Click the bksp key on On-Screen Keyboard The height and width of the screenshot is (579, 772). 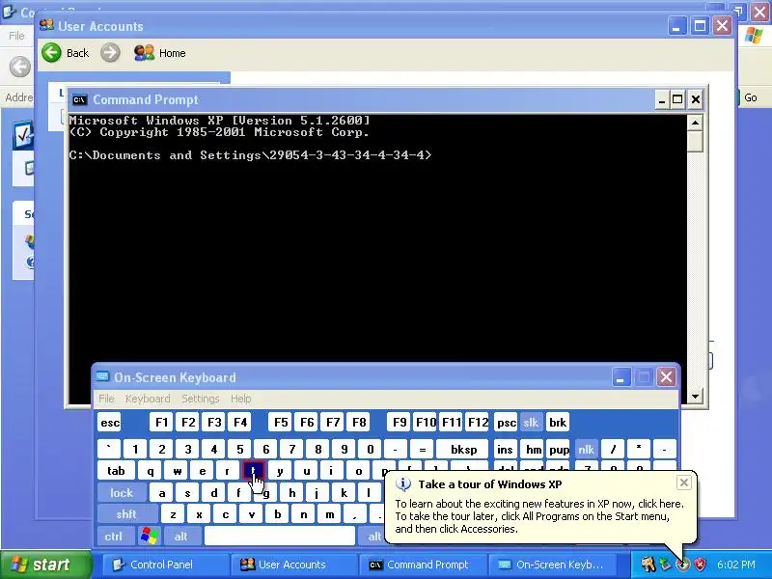click(x=463, y=449)
